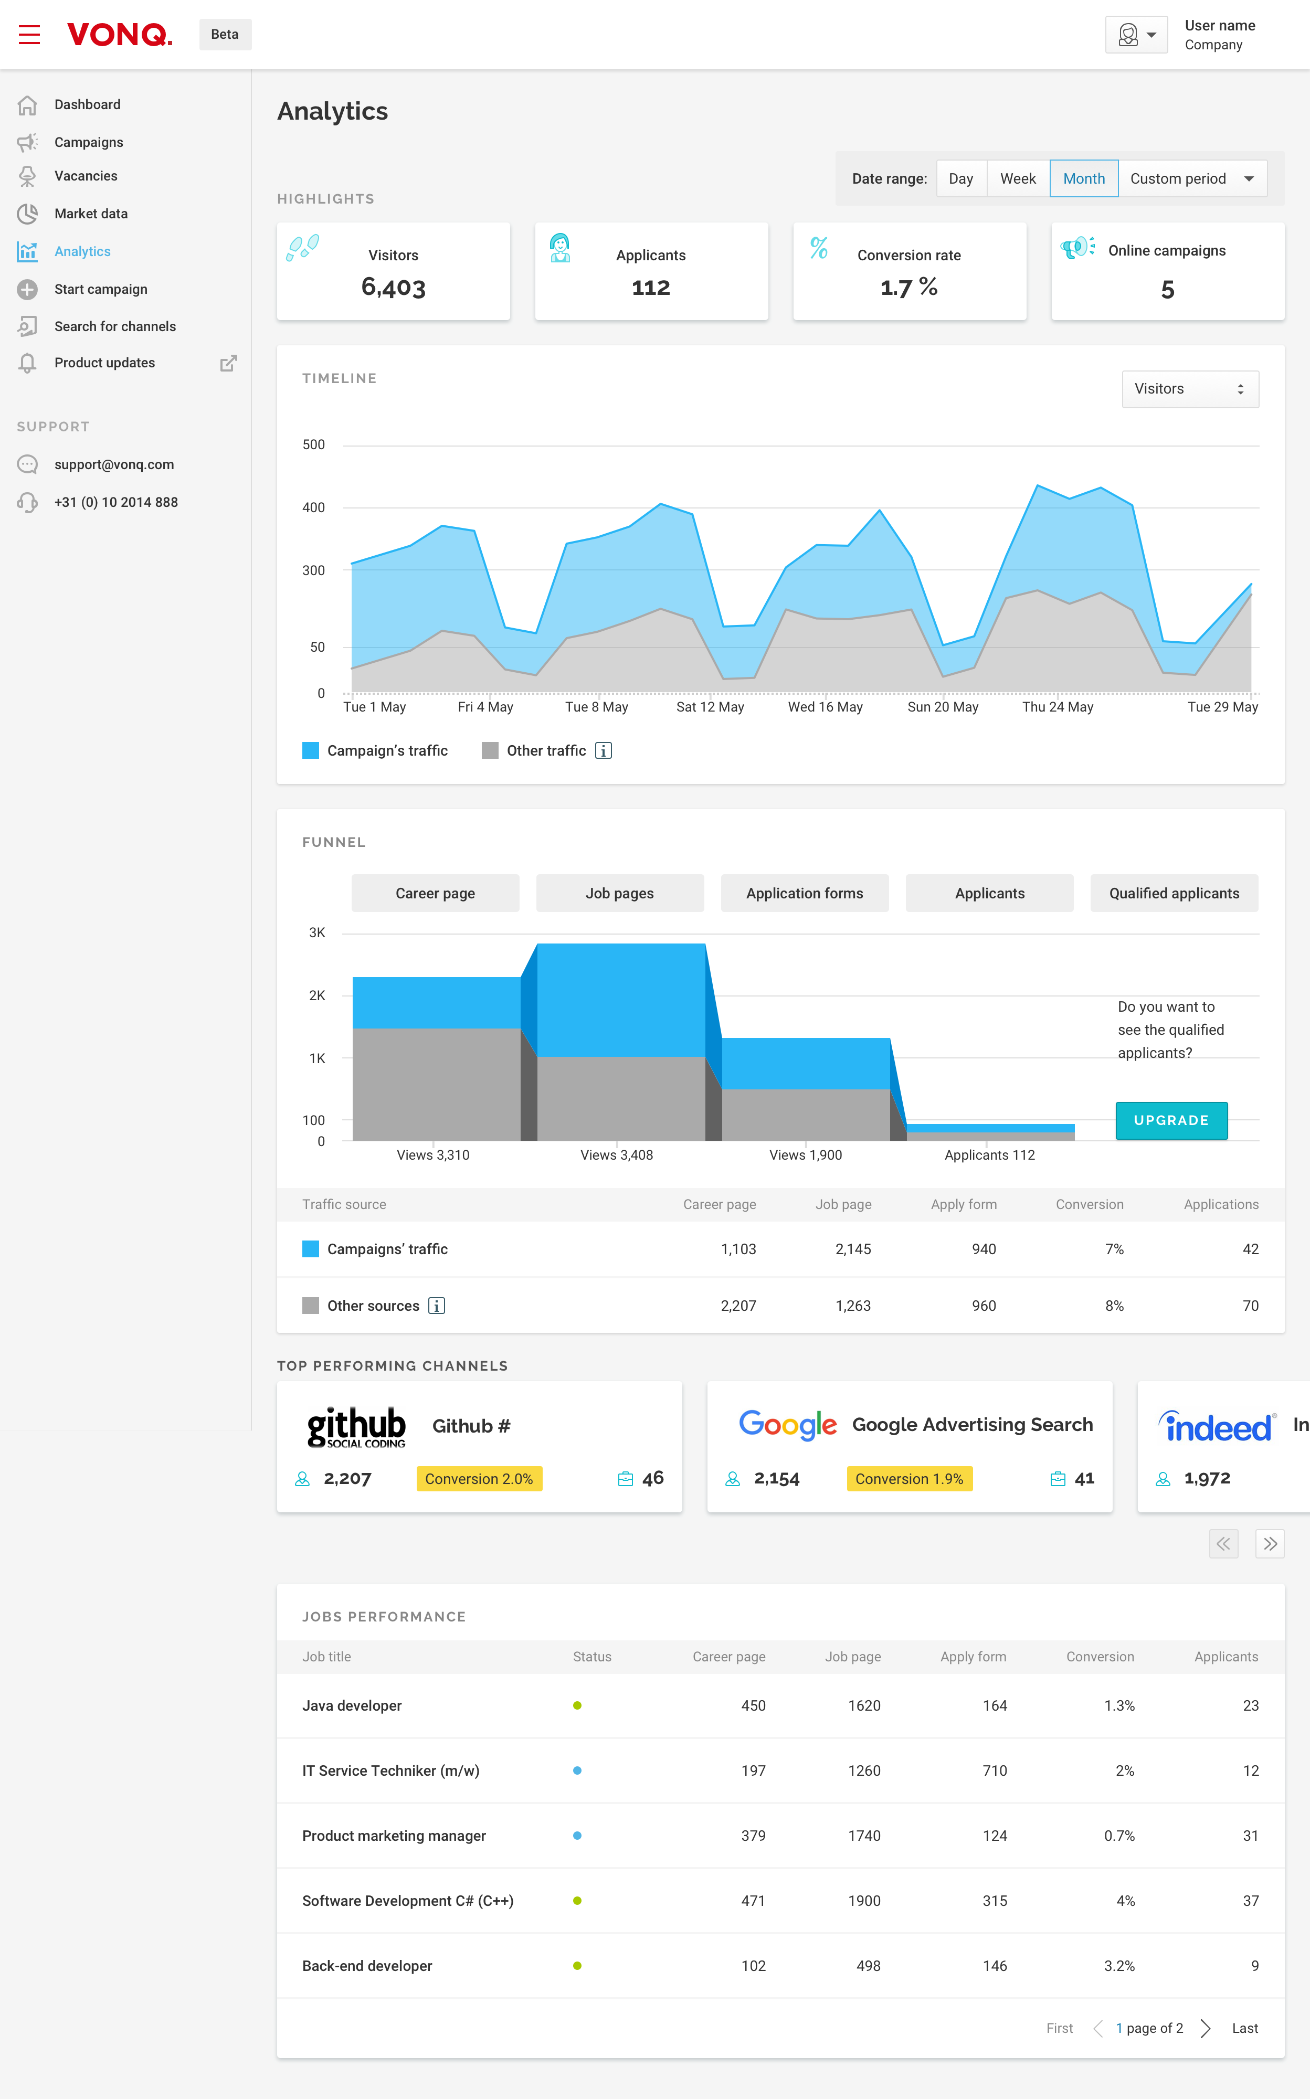Select the Dashboard icon in the sidebar
Image resolution: width=1310 pixels, height=2099 pixels.
[x=28, y=104]
